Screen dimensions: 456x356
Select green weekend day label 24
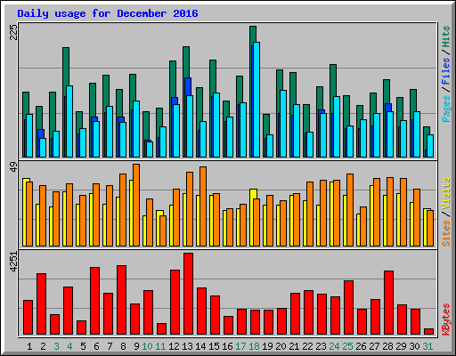coord(334,346)
